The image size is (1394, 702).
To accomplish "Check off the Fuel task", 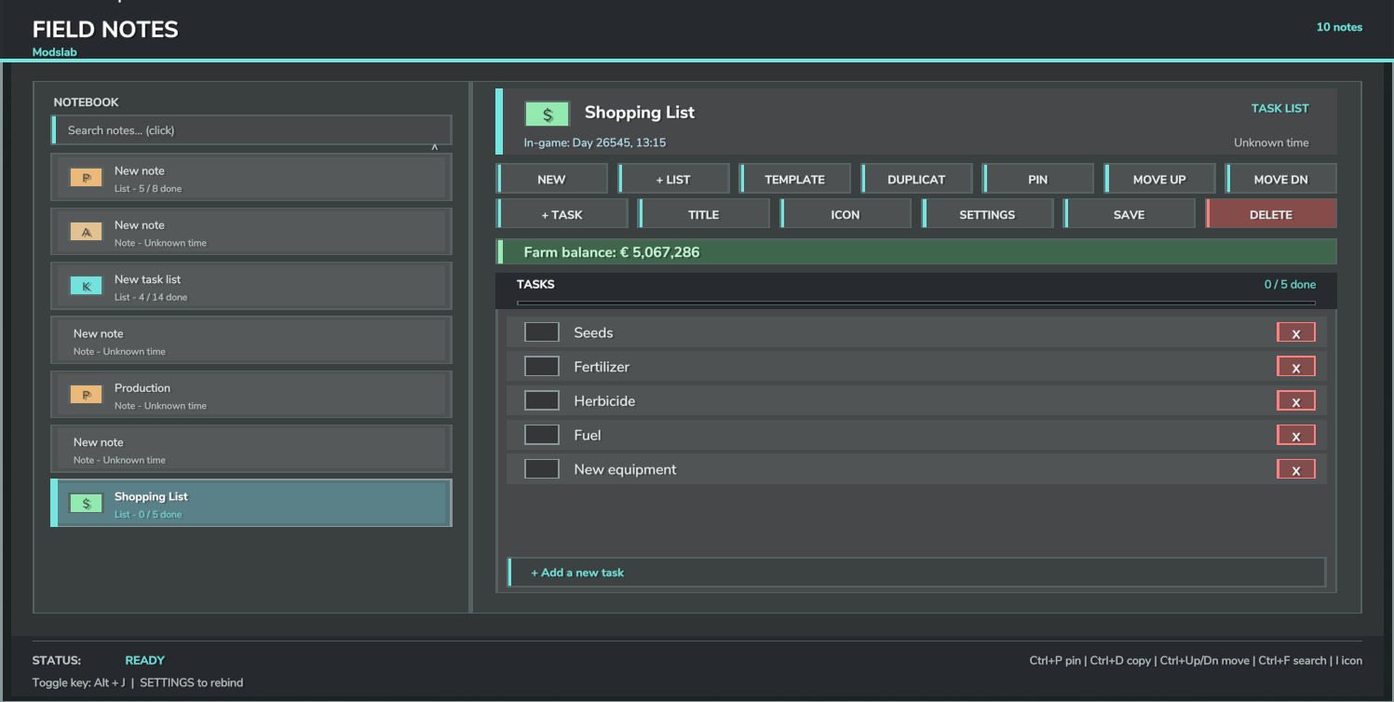I will [x=542, y=435].
